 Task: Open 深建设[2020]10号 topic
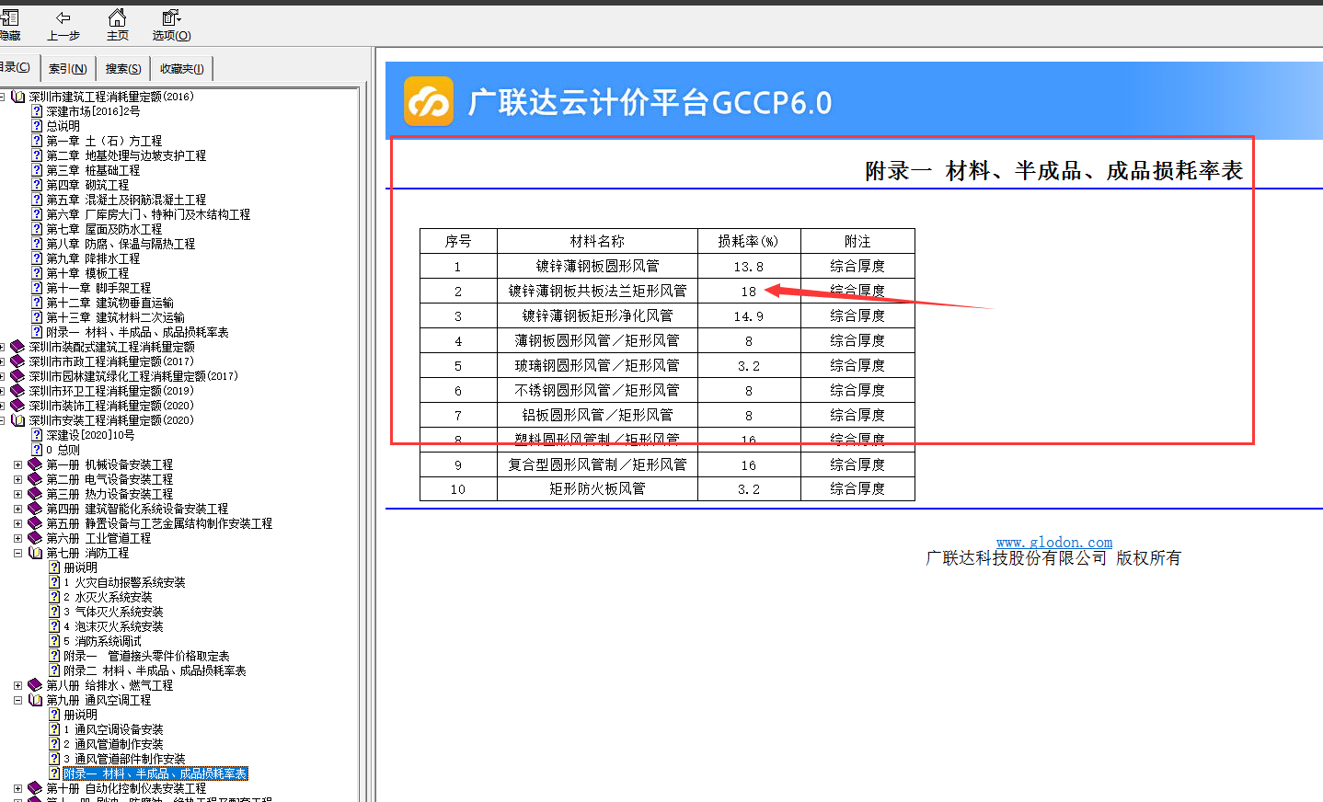90,435
